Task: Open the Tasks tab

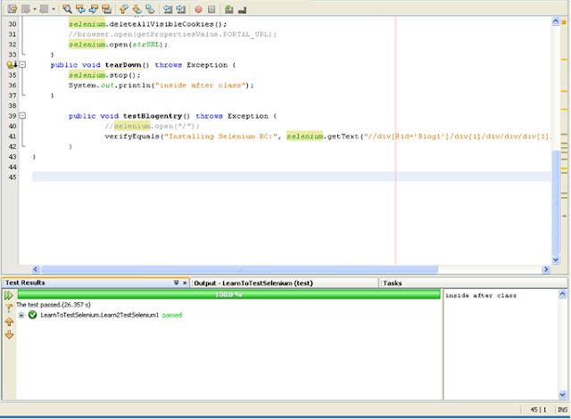Action: (x=393, y=283)
